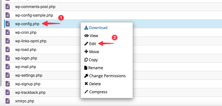Select the wp-config-sample.php file name
The image size is (222, 106).
point(34,15)
